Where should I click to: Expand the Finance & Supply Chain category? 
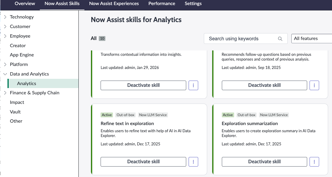[x=5, y=93]
